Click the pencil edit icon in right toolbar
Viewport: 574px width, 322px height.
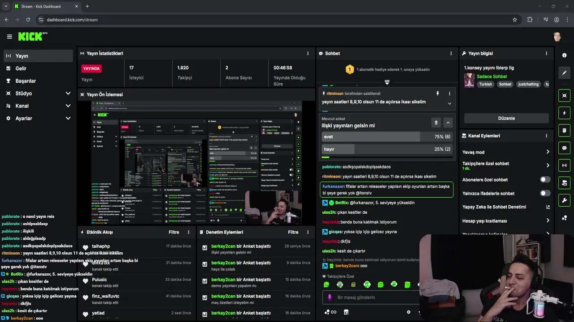point(564,72)
